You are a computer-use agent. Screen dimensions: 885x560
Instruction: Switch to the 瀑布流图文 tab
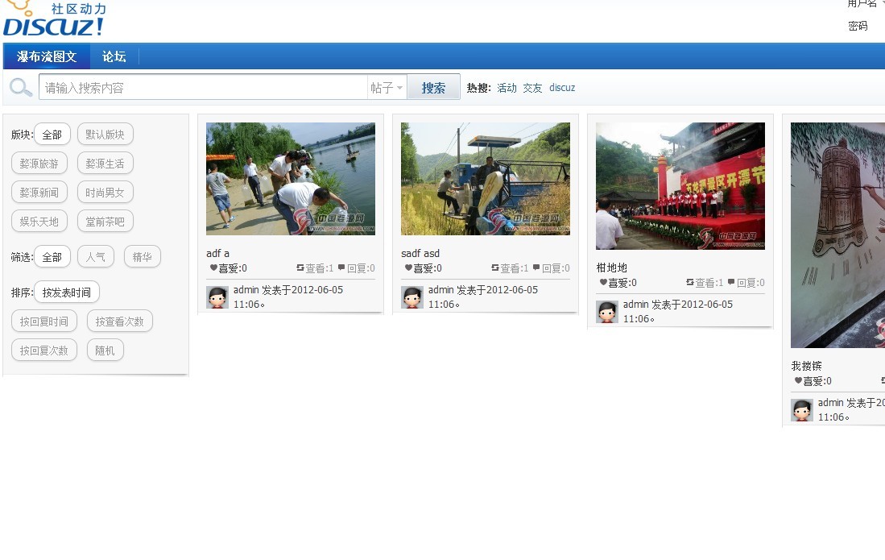click(x=47, y=56)
